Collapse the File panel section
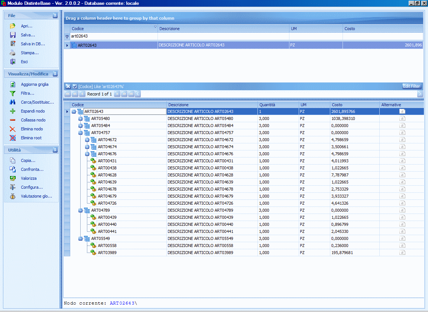 (55, 16)
